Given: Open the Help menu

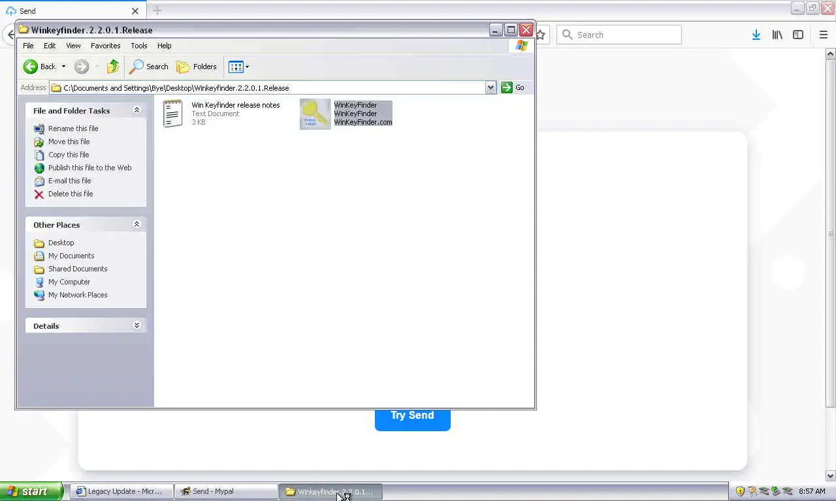Looking at the screenshot, I should point(165,46).
